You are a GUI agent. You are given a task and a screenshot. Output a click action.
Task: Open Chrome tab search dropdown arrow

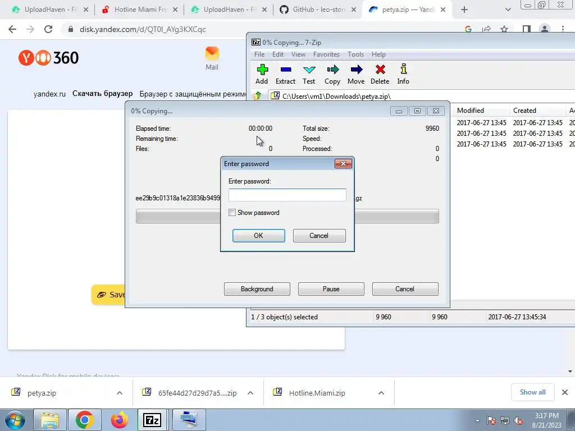(x=508, y=10)
